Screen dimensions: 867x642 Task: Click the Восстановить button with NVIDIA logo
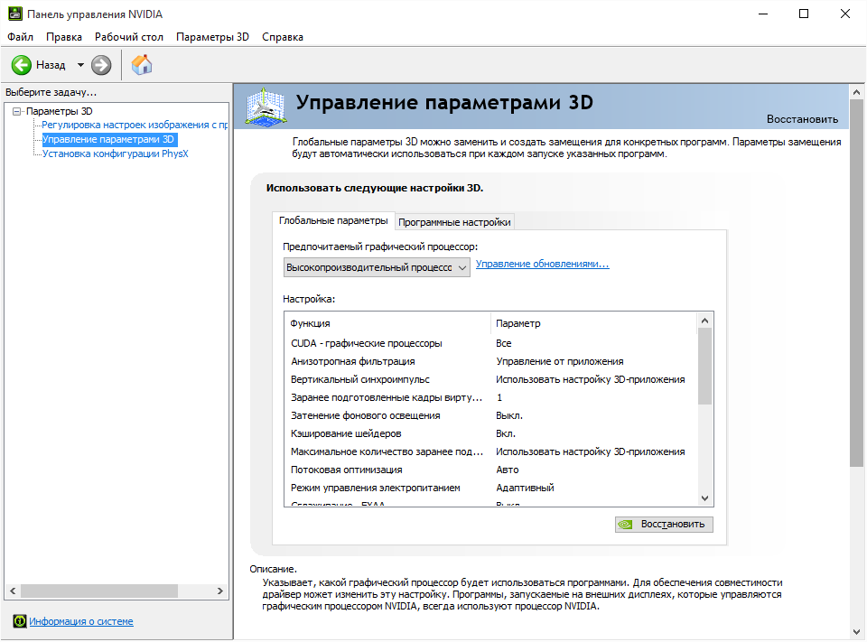[664, 524]
